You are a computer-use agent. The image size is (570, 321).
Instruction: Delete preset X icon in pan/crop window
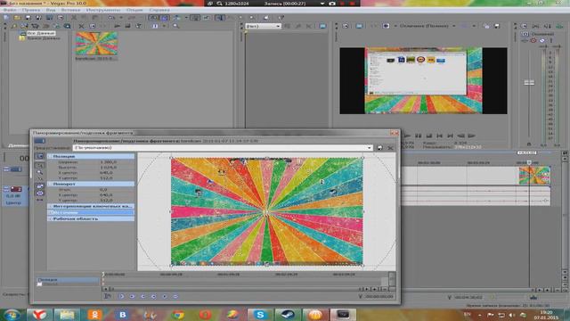point(390,148)
